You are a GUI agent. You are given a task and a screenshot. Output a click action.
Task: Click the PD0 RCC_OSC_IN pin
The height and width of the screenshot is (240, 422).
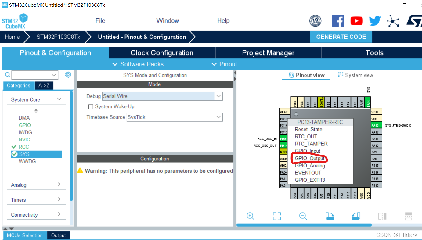pyautogui.click(x=283, y=139)
